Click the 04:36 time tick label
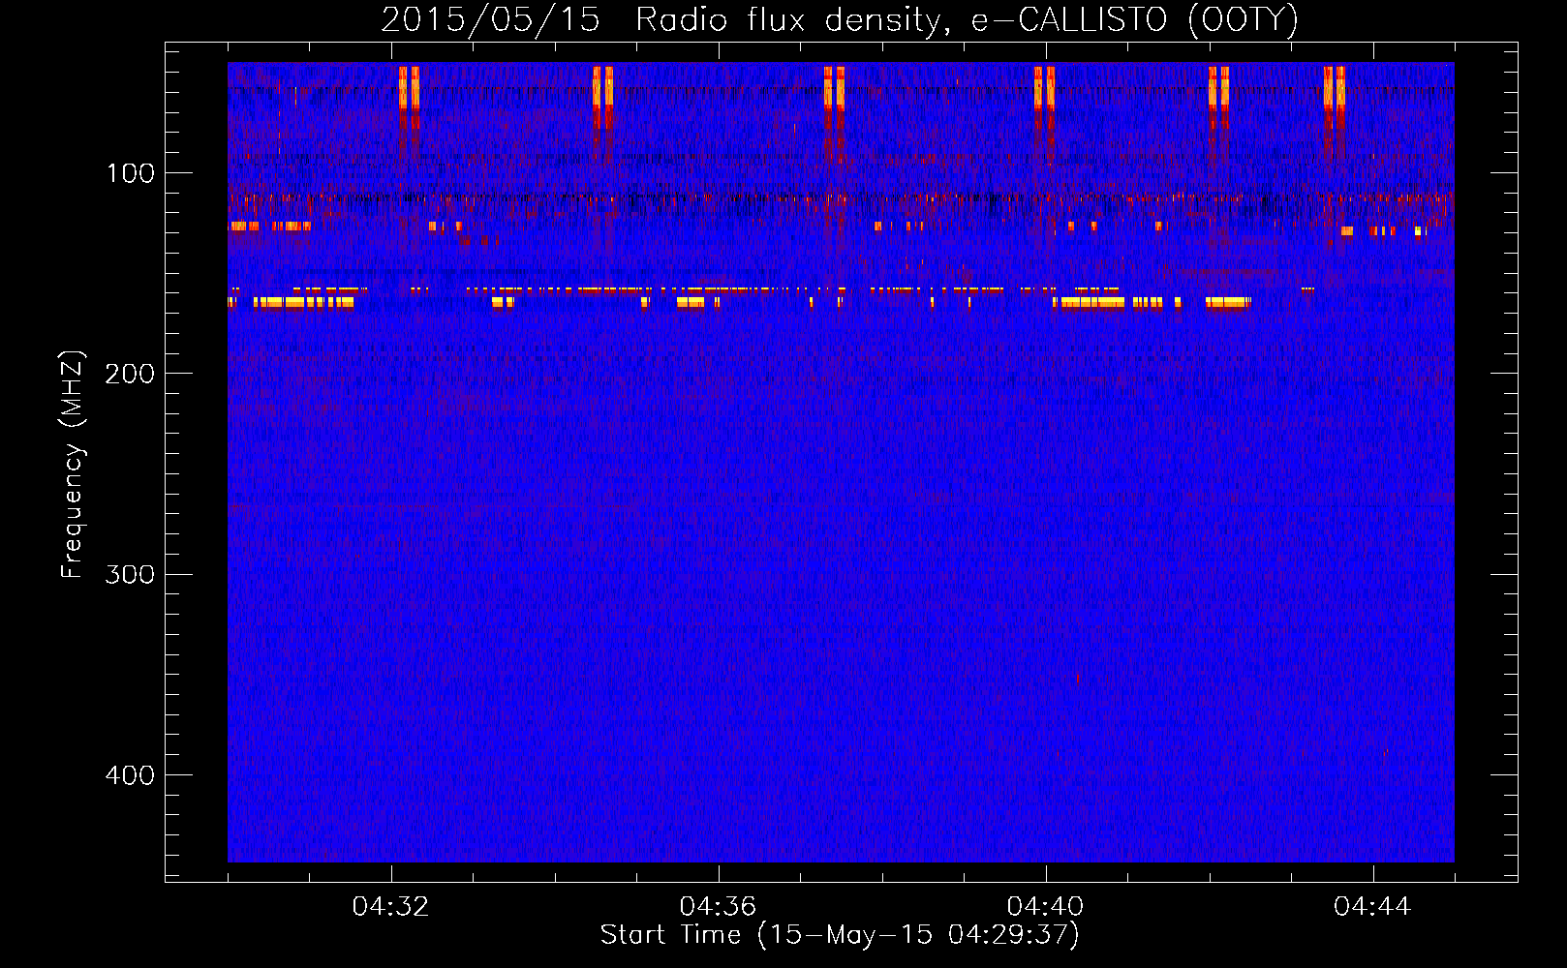Screen dimensions: 1567x968 pos(718,907)
